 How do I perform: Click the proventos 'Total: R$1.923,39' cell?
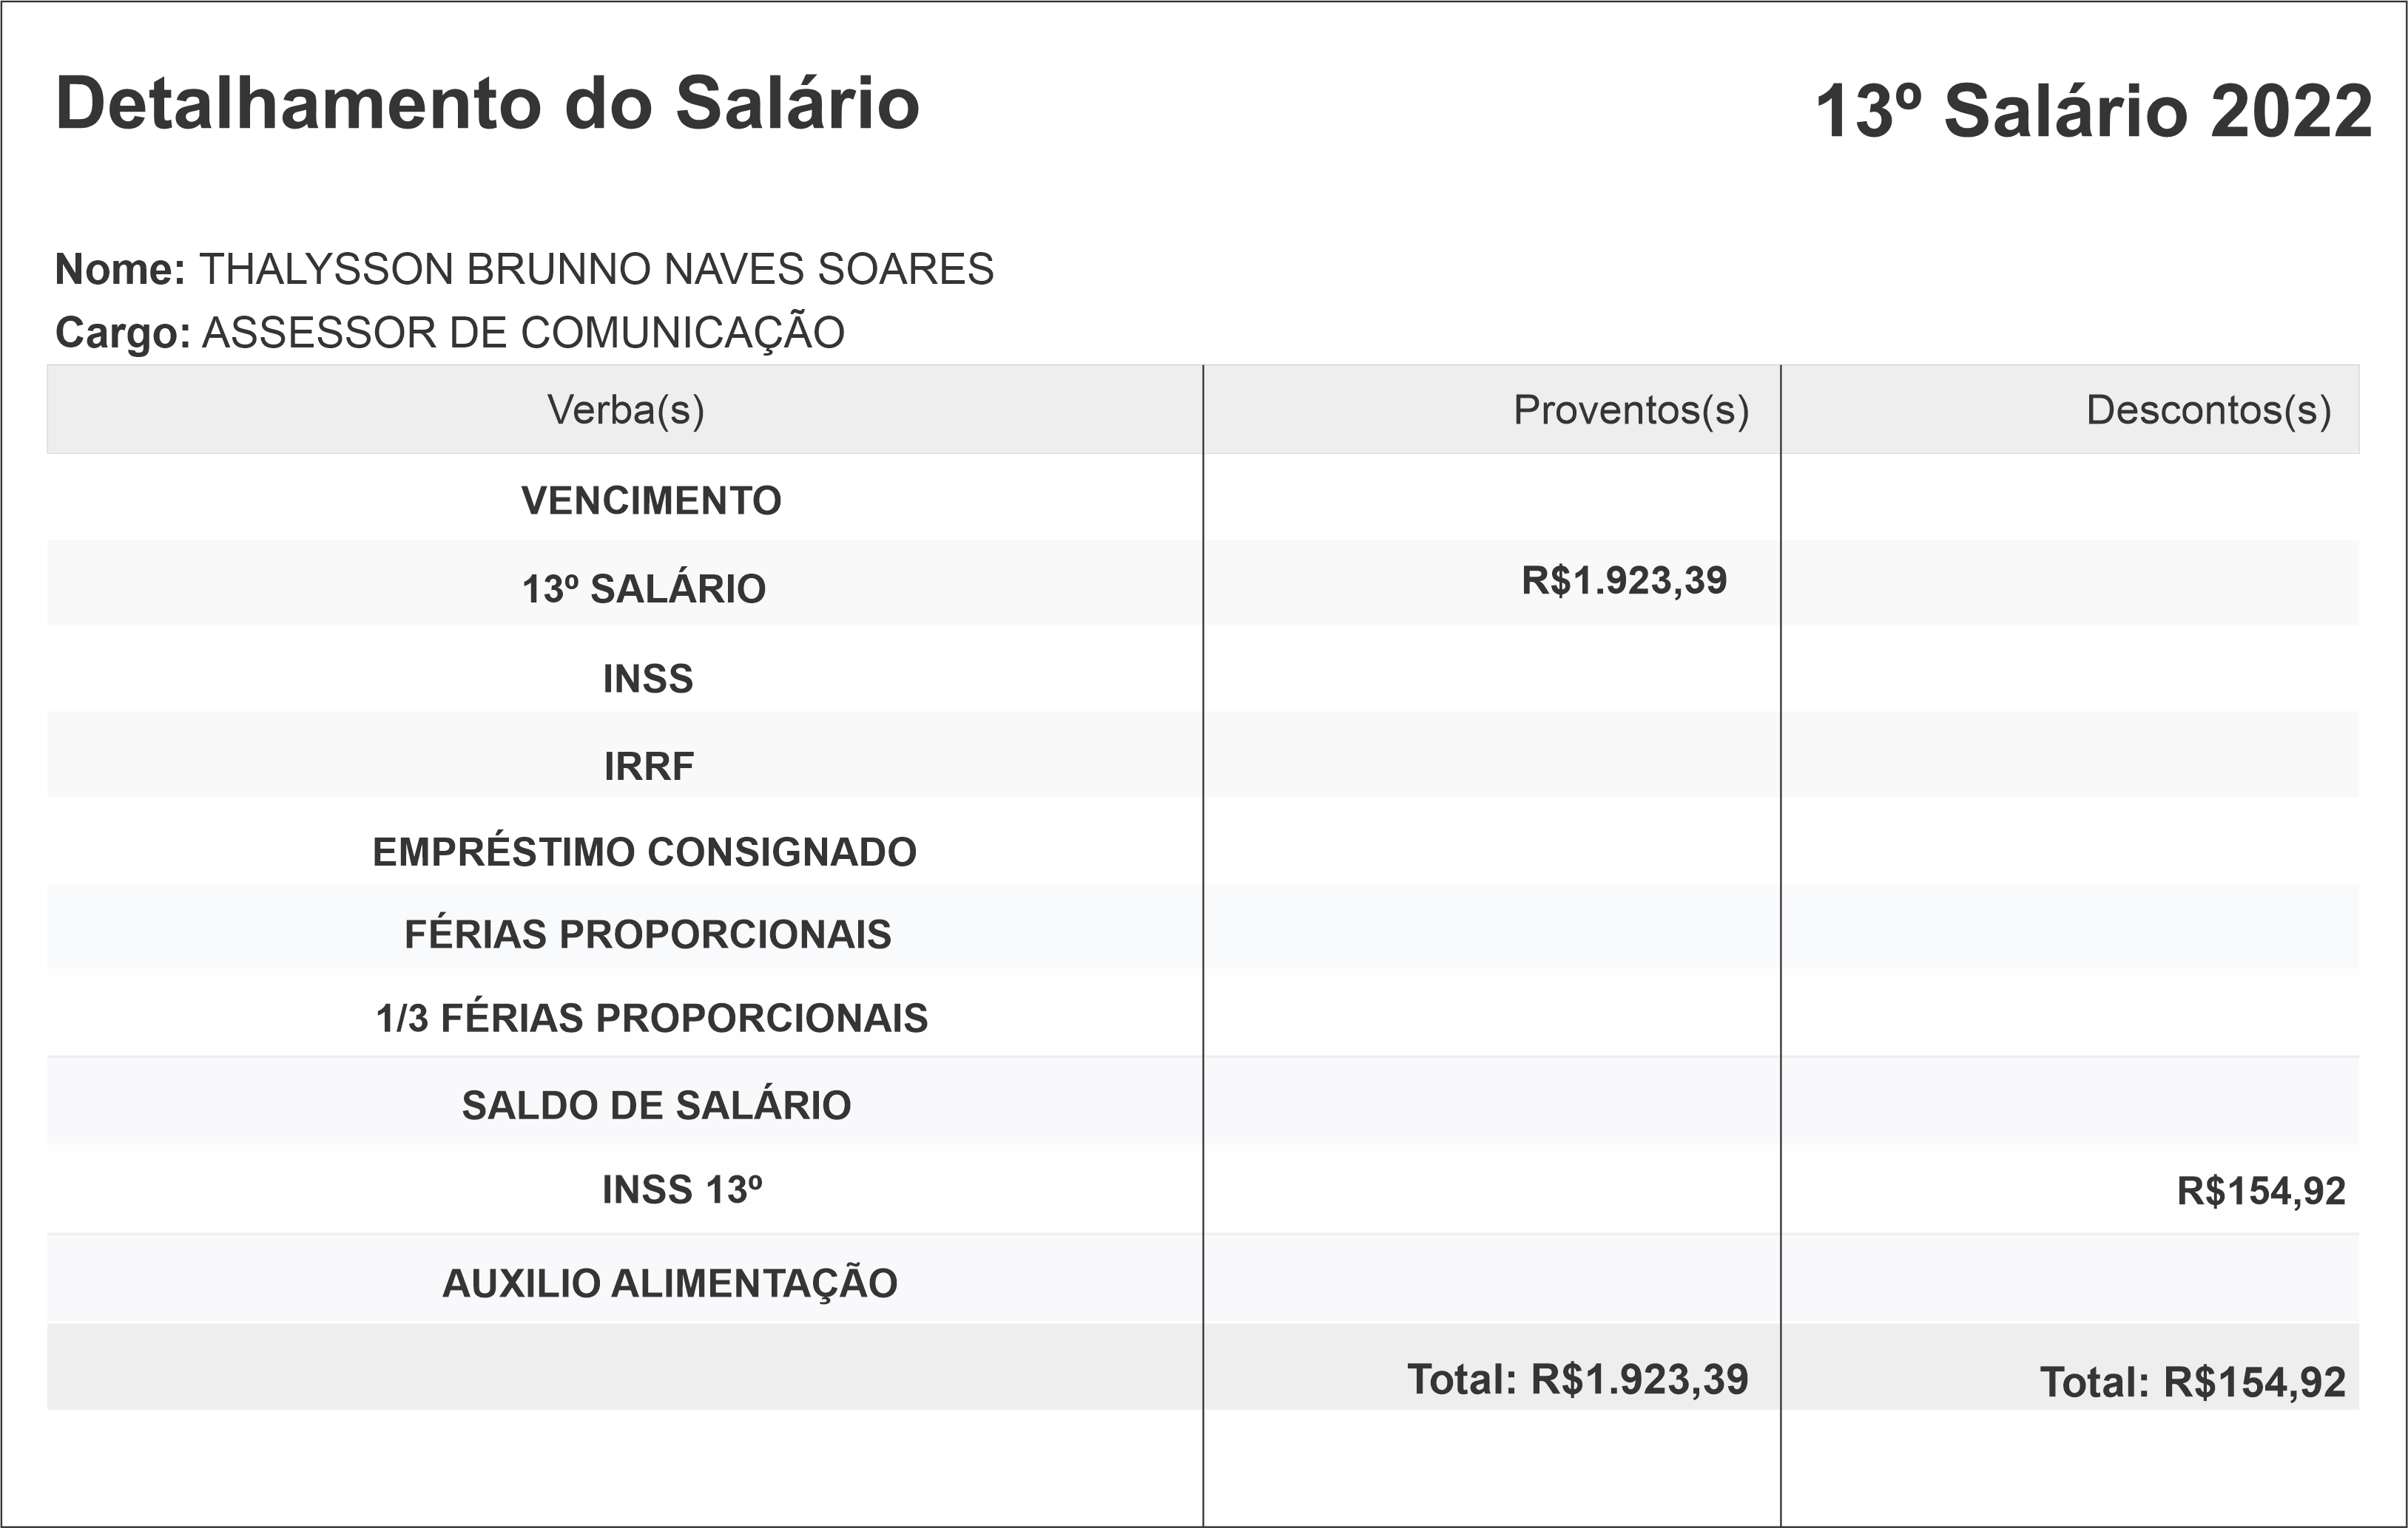point(1577,1379)
